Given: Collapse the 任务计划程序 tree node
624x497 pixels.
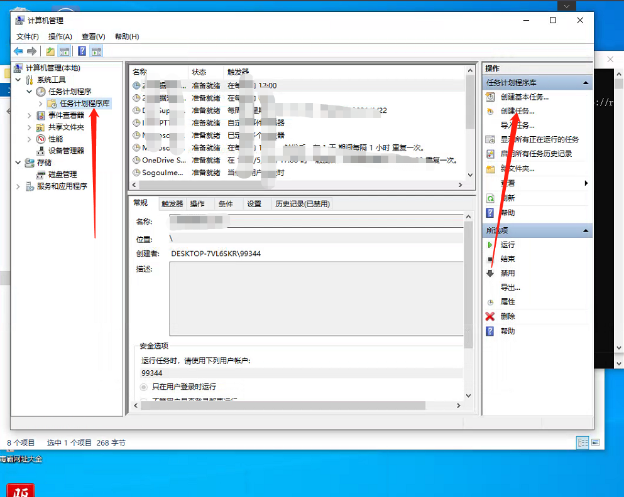Looking at the screenshot, I should (29, 92).
